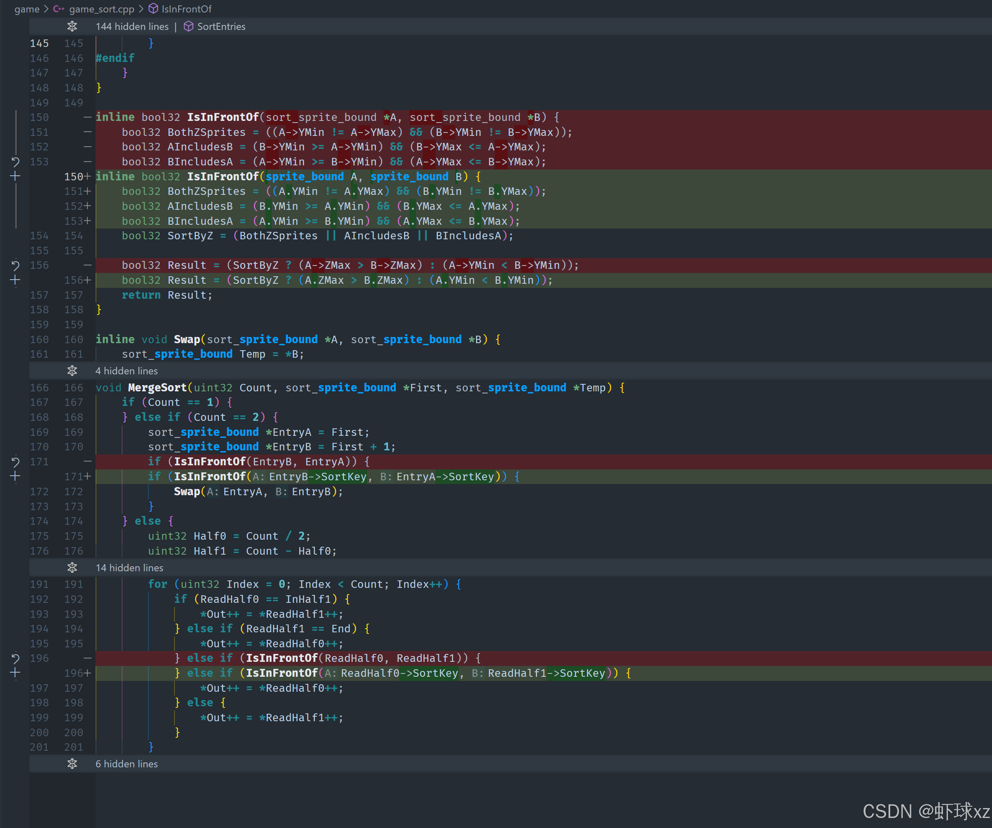992x828 pixels.
Task: Expand the 14 hidden lines fold
Action: (x=72, y=567)
